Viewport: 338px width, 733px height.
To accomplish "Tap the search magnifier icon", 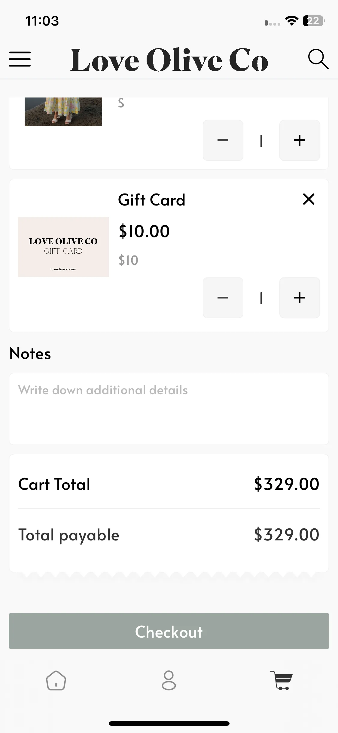I will click(318, 59).
